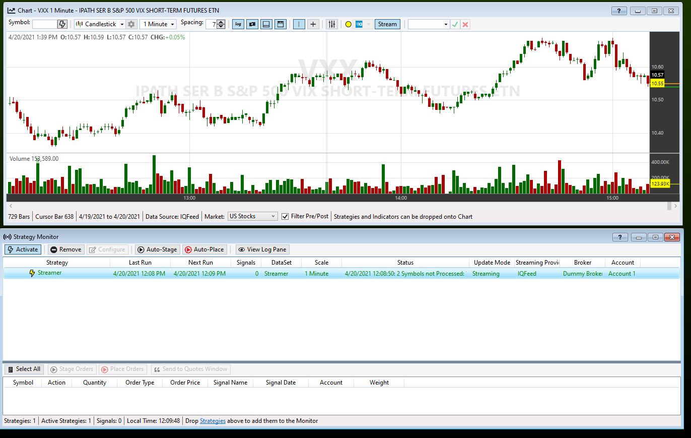691x438 pixels.
Task: Close the Strategy Monitor window
Action: (672, 237)
